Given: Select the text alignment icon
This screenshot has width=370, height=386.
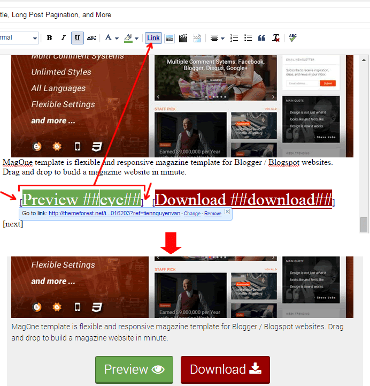Looking at the screenshot, I should (x=214, y=38).
